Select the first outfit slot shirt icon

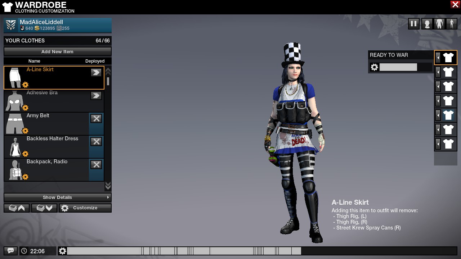448,58
